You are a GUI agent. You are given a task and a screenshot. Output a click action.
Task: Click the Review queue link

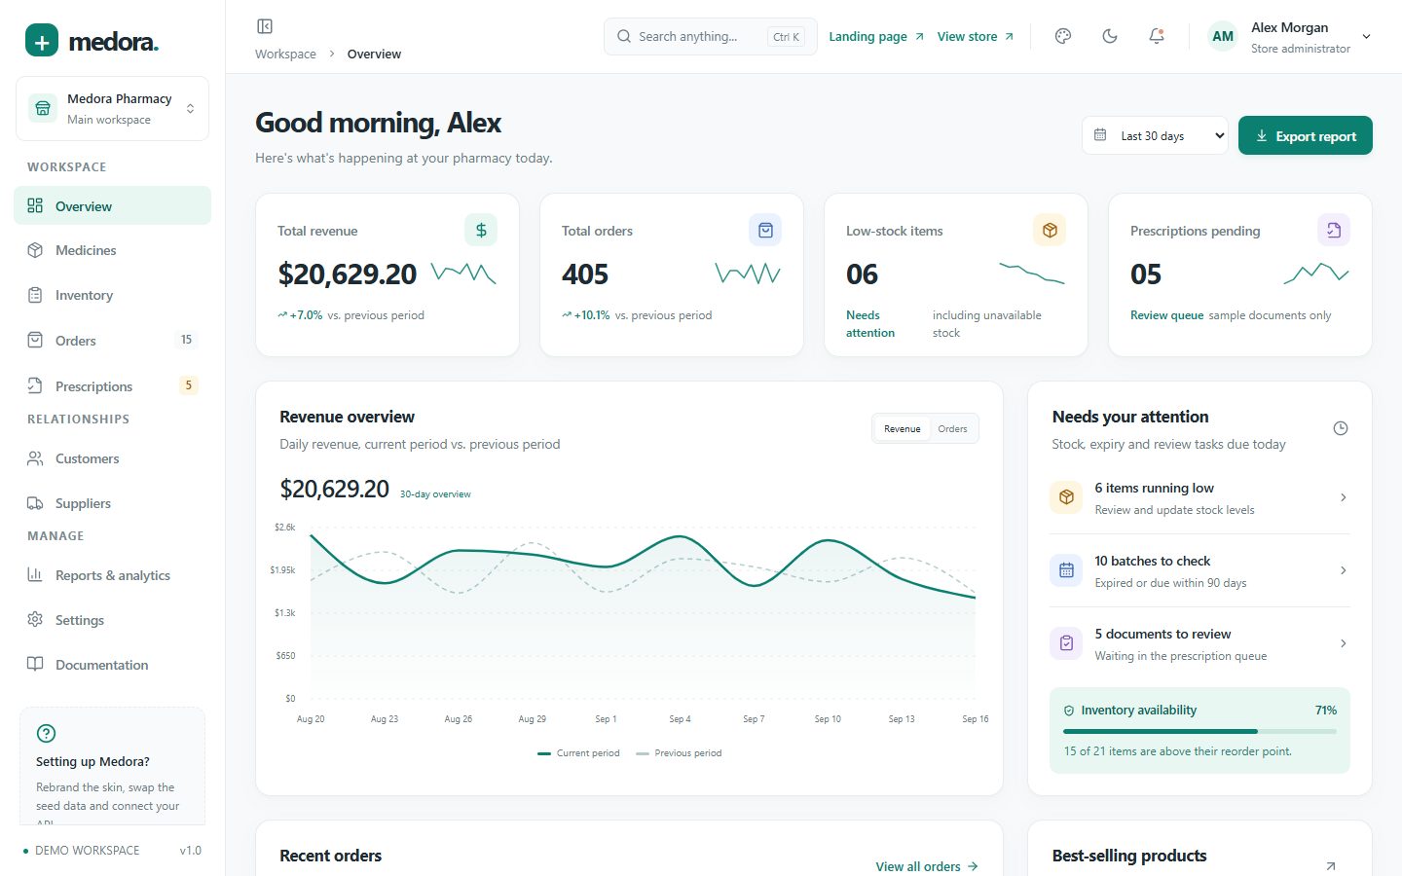pyautogui.click(x=1166, y=315)
